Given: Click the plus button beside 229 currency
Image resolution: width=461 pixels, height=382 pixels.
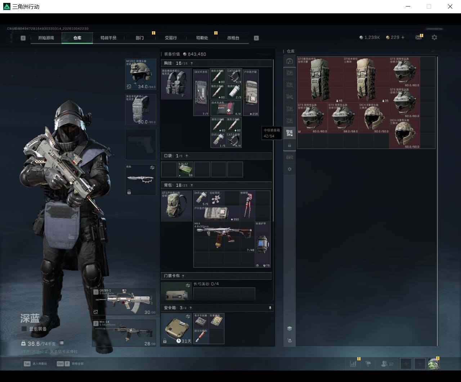Looking at the screenshot, I should pos(403,37).
